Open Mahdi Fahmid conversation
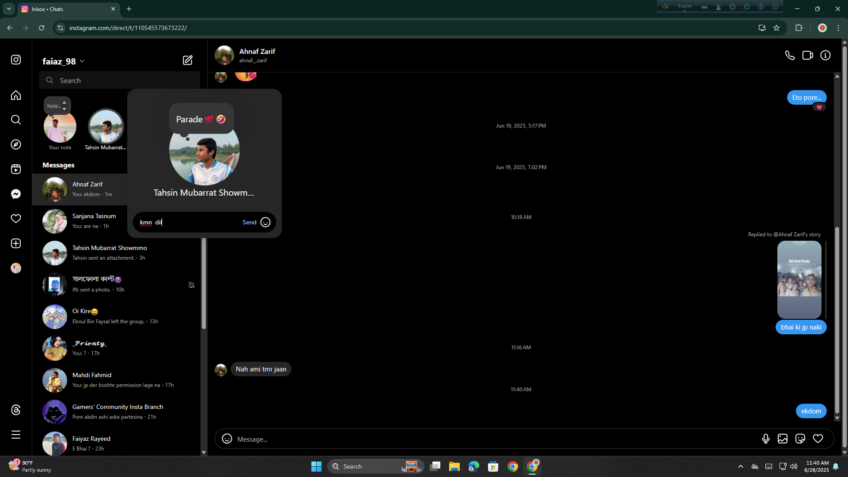 pos(116,380)
